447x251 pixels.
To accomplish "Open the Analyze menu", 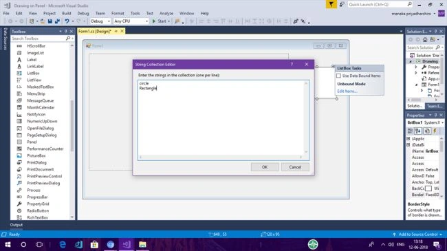I will pos(166,13).
